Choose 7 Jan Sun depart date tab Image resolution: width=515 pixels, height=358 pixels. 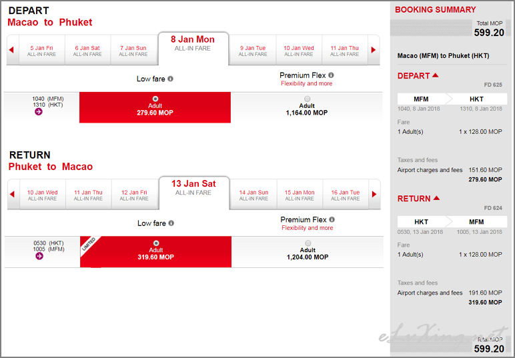point(133,51)
